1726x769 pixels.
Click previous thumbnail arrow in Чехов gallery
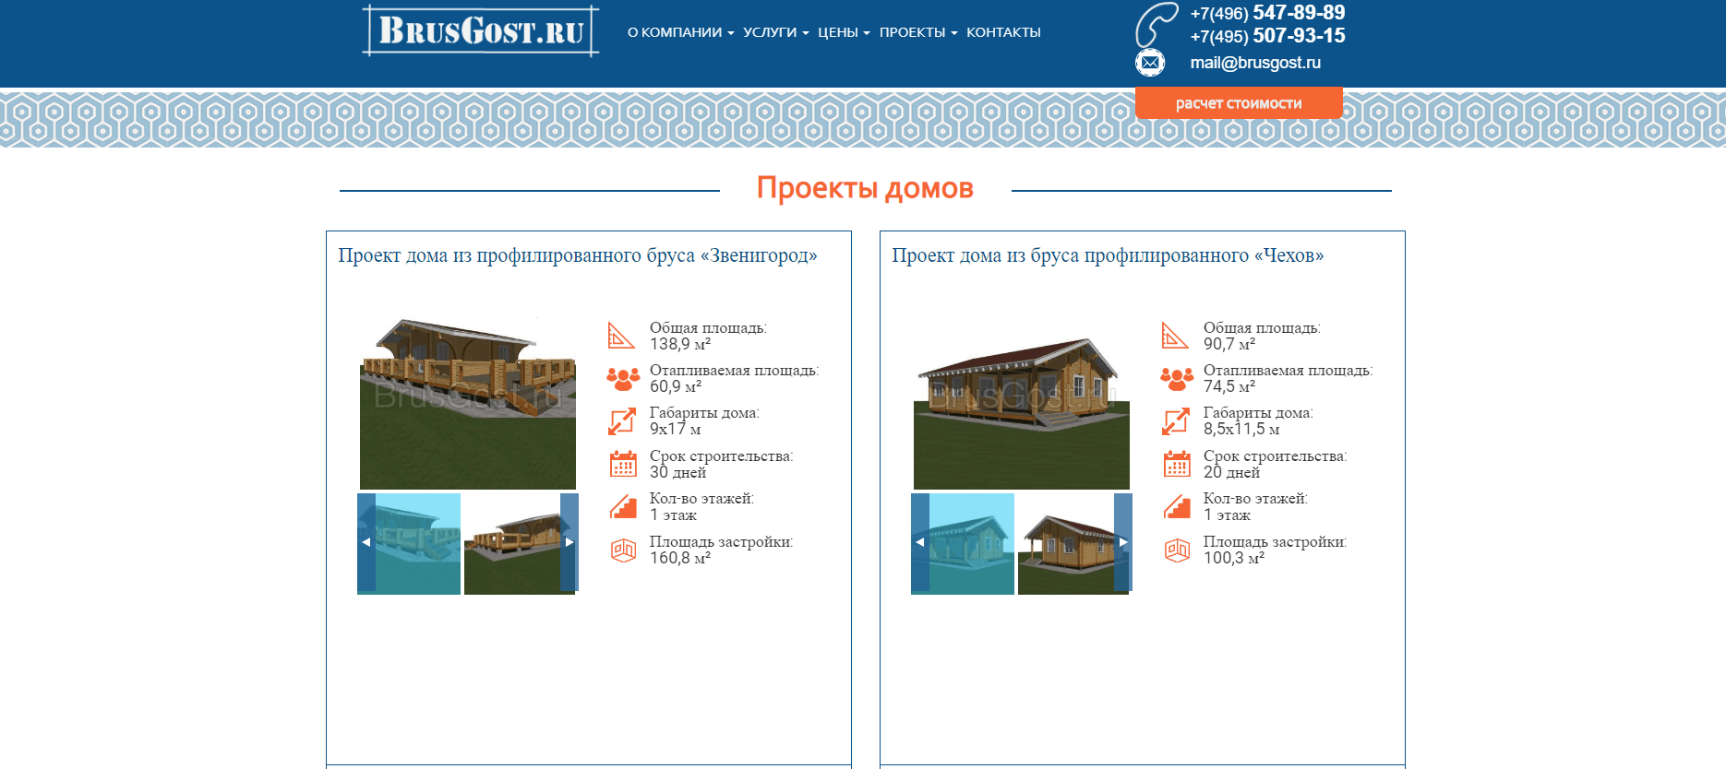coord(920,542)
